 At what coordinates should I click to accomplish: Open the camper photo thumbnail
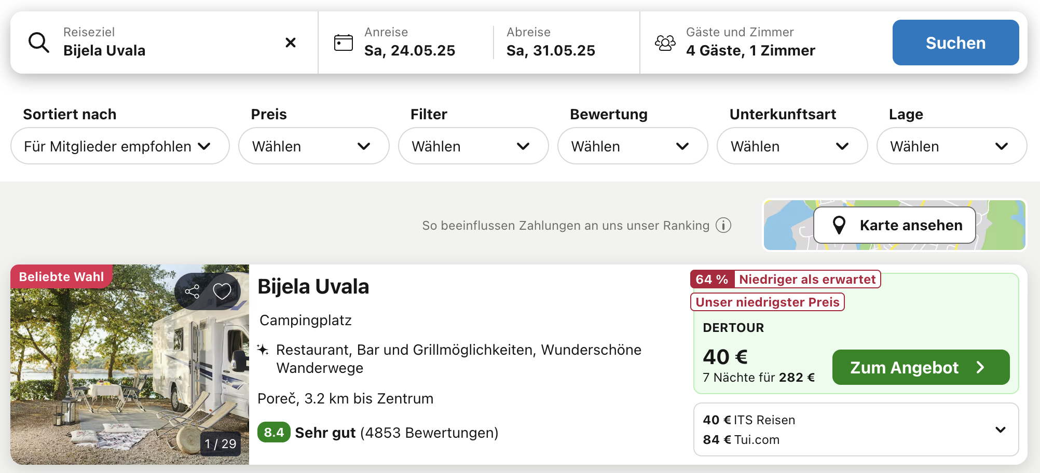[130, 365]
